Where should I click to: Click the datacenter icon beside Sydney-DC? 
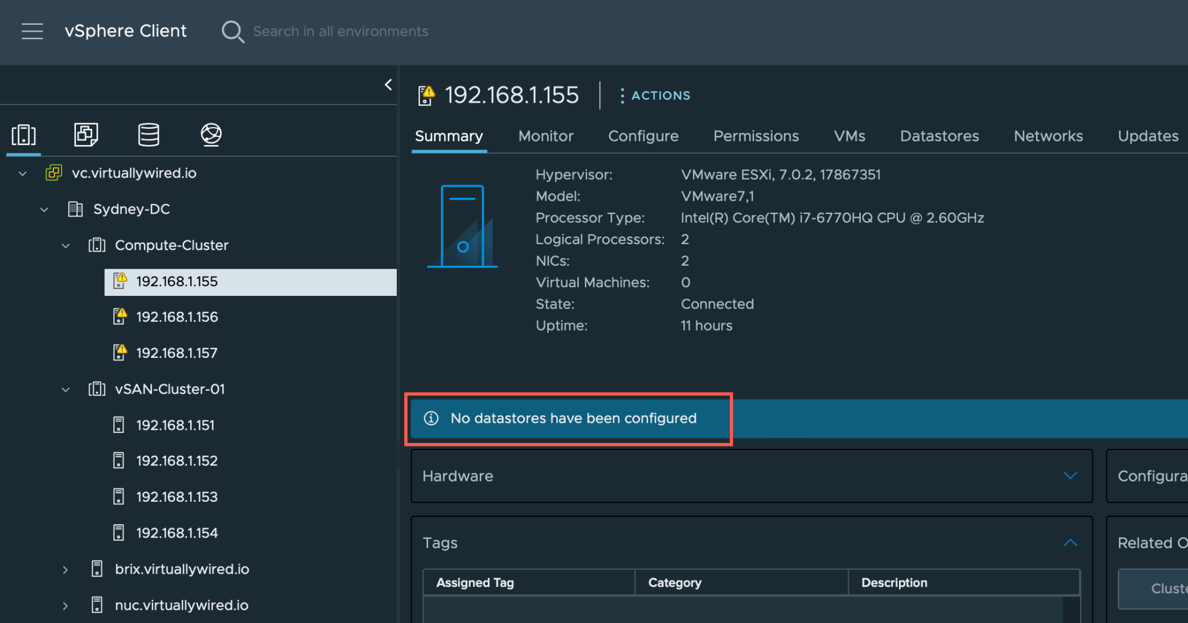pos(75,209)
